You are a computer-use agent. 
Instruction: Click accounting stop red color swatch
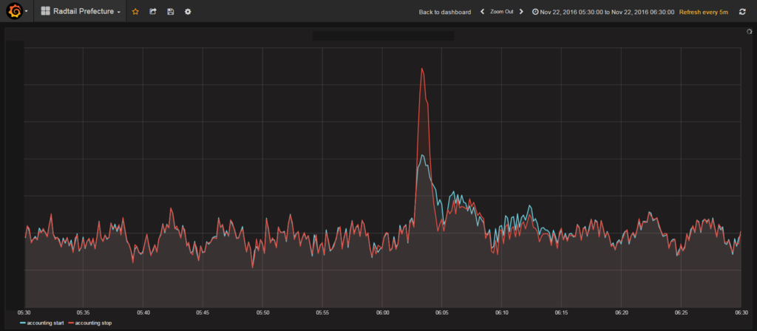71,323
